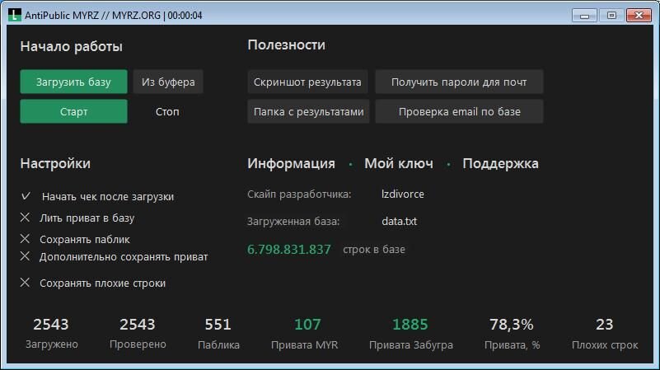Take a Скриншот результата

click(x=307, y=82)
